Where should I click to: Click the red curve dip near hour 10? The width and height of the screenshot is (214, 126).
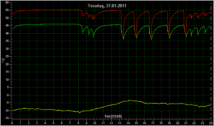click(93, 19)
